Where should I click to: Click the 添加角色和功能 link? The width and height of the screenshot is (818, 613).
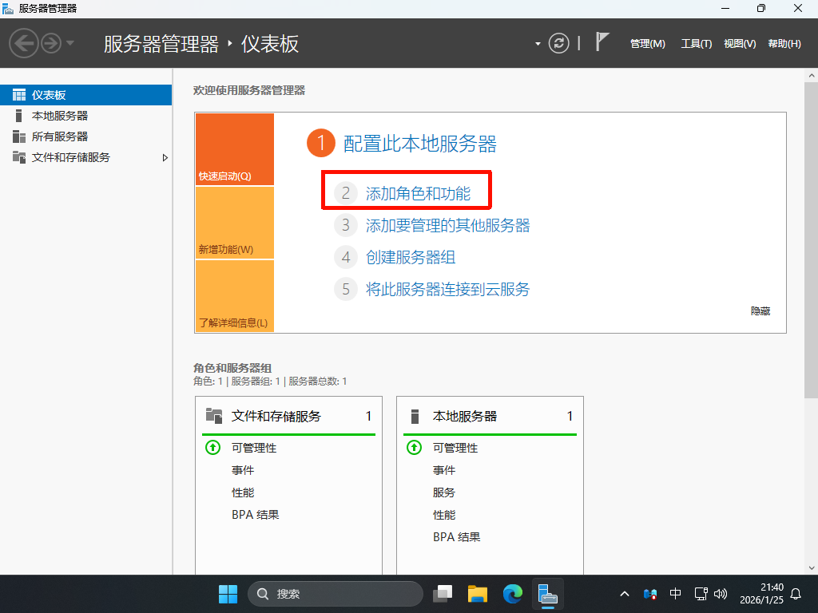pos(418,193)
